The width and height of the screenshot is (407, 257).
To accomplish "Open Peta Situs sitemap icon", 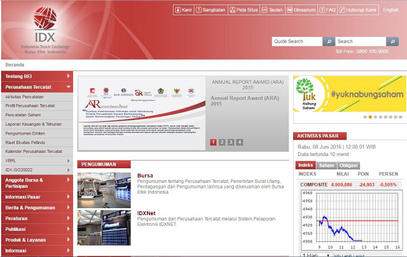I will pyautogui.click(x=232, y=10).
